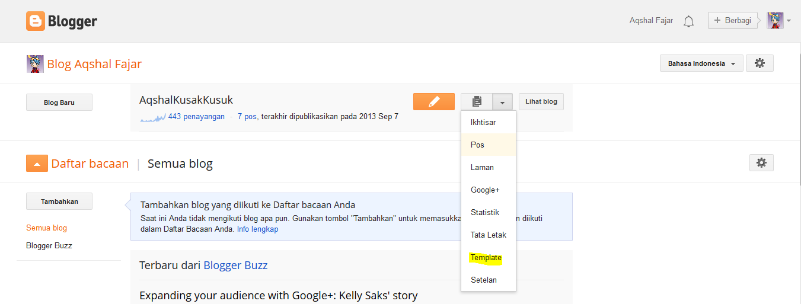
Task: Click the Daftar bacaan heading text
Action: pos(90,164)
